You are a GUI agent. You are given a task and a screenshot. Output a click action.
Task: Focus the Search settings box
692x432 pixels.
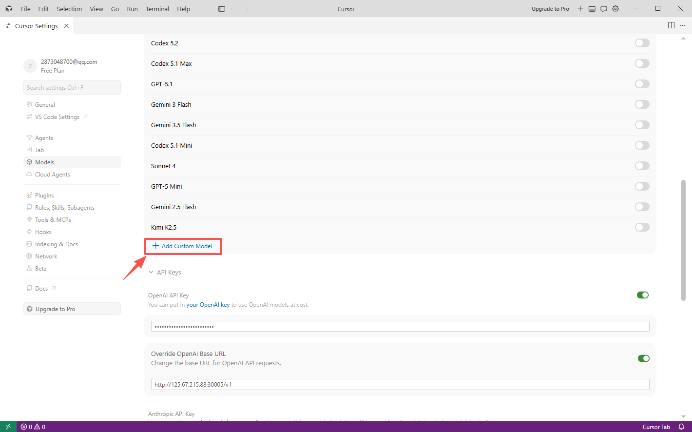coord(72,87)
